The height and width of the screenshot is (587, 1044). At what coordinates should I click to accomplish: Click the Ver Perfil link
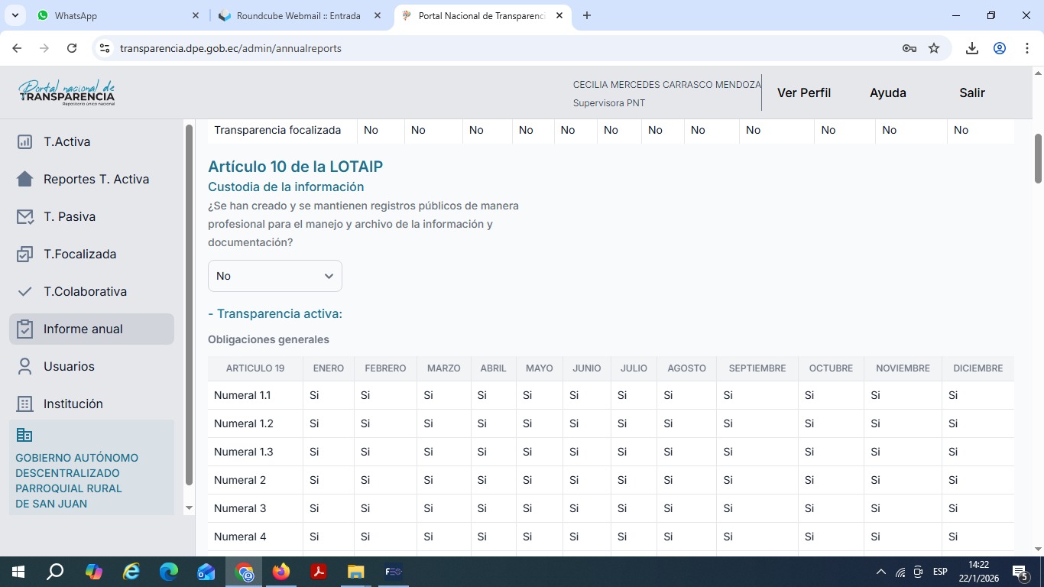click(x=803, y=92)
